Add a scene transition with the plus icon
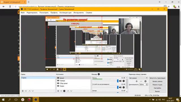181x102 pixels. click(137, 81)
